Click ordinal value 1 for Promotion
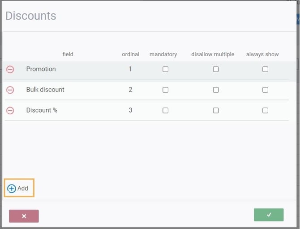This screenshot has width=300, height=229. [130, 69]
